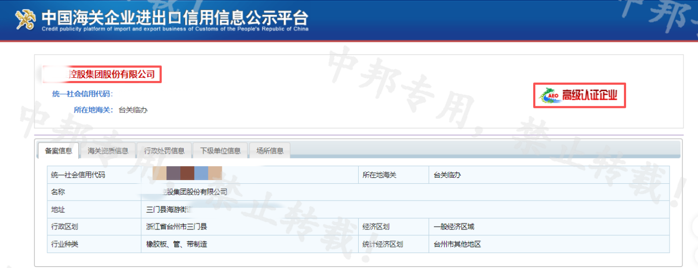Click the masked credit code value in table

pos(187,174)
